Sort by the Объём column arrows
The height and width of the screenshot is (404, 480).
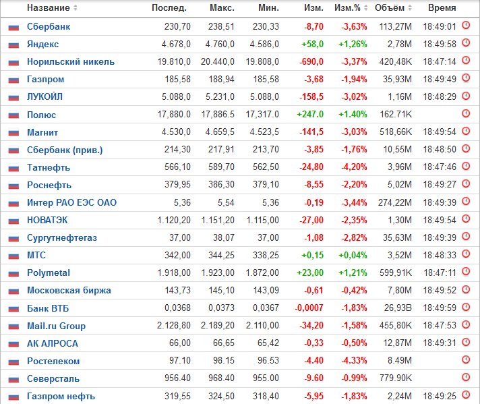(410, 8)
